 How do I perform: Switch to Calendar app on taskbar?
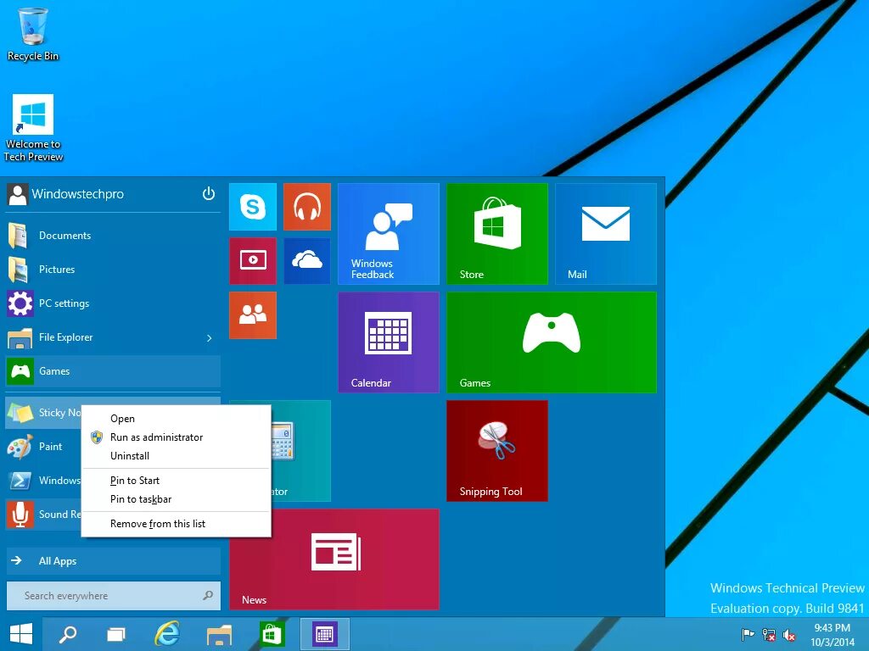coord(324,634)
